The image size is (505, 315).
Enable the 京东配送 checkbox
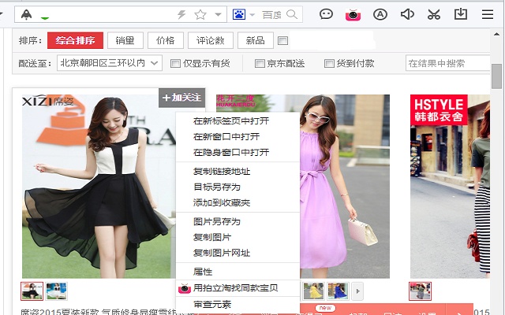click(260, 63)
